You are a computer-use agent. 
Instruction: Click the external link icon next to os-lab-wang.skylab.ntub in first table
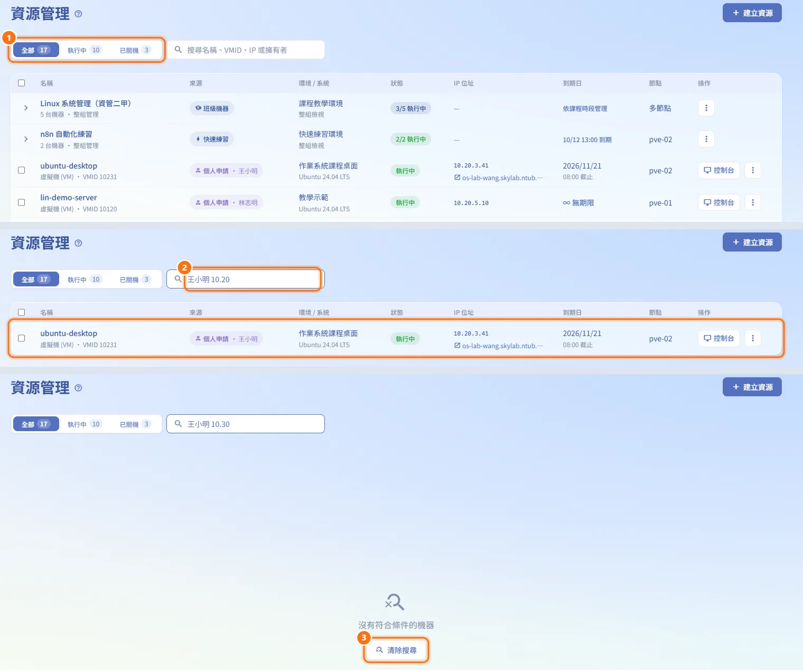coord(457,178)
